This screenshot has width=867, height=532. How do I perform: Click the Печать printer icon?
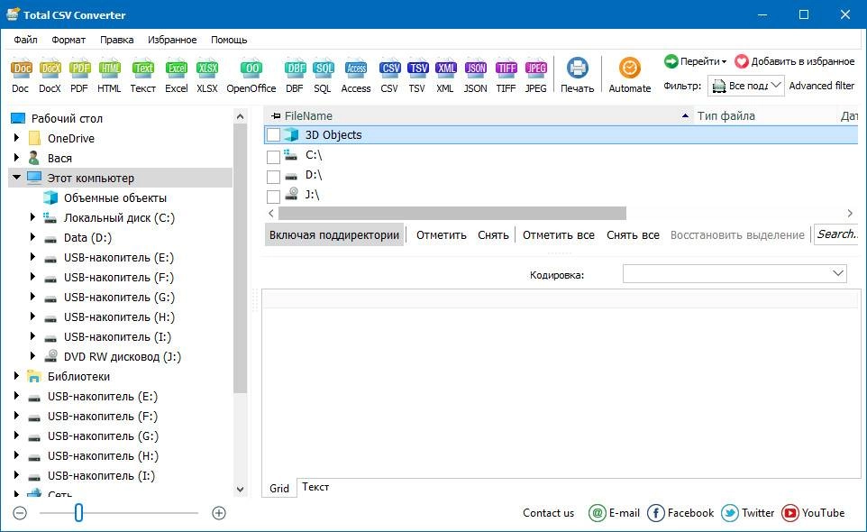(x=578, y=68)
